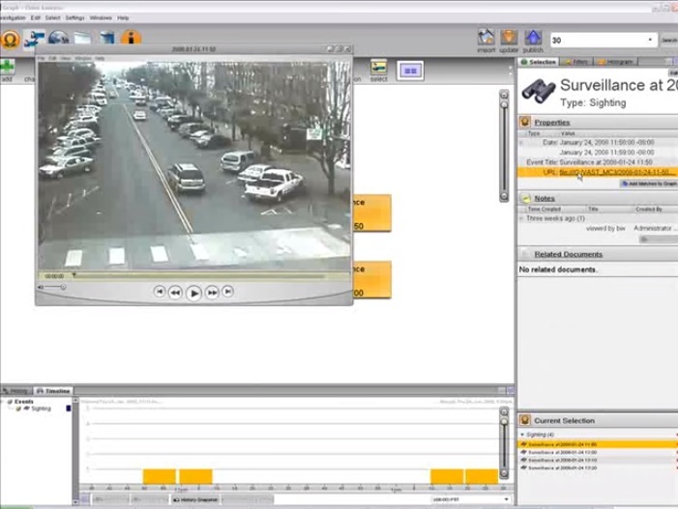
Task: Rewind the surveillance video
Action: (x=175, y=293)
